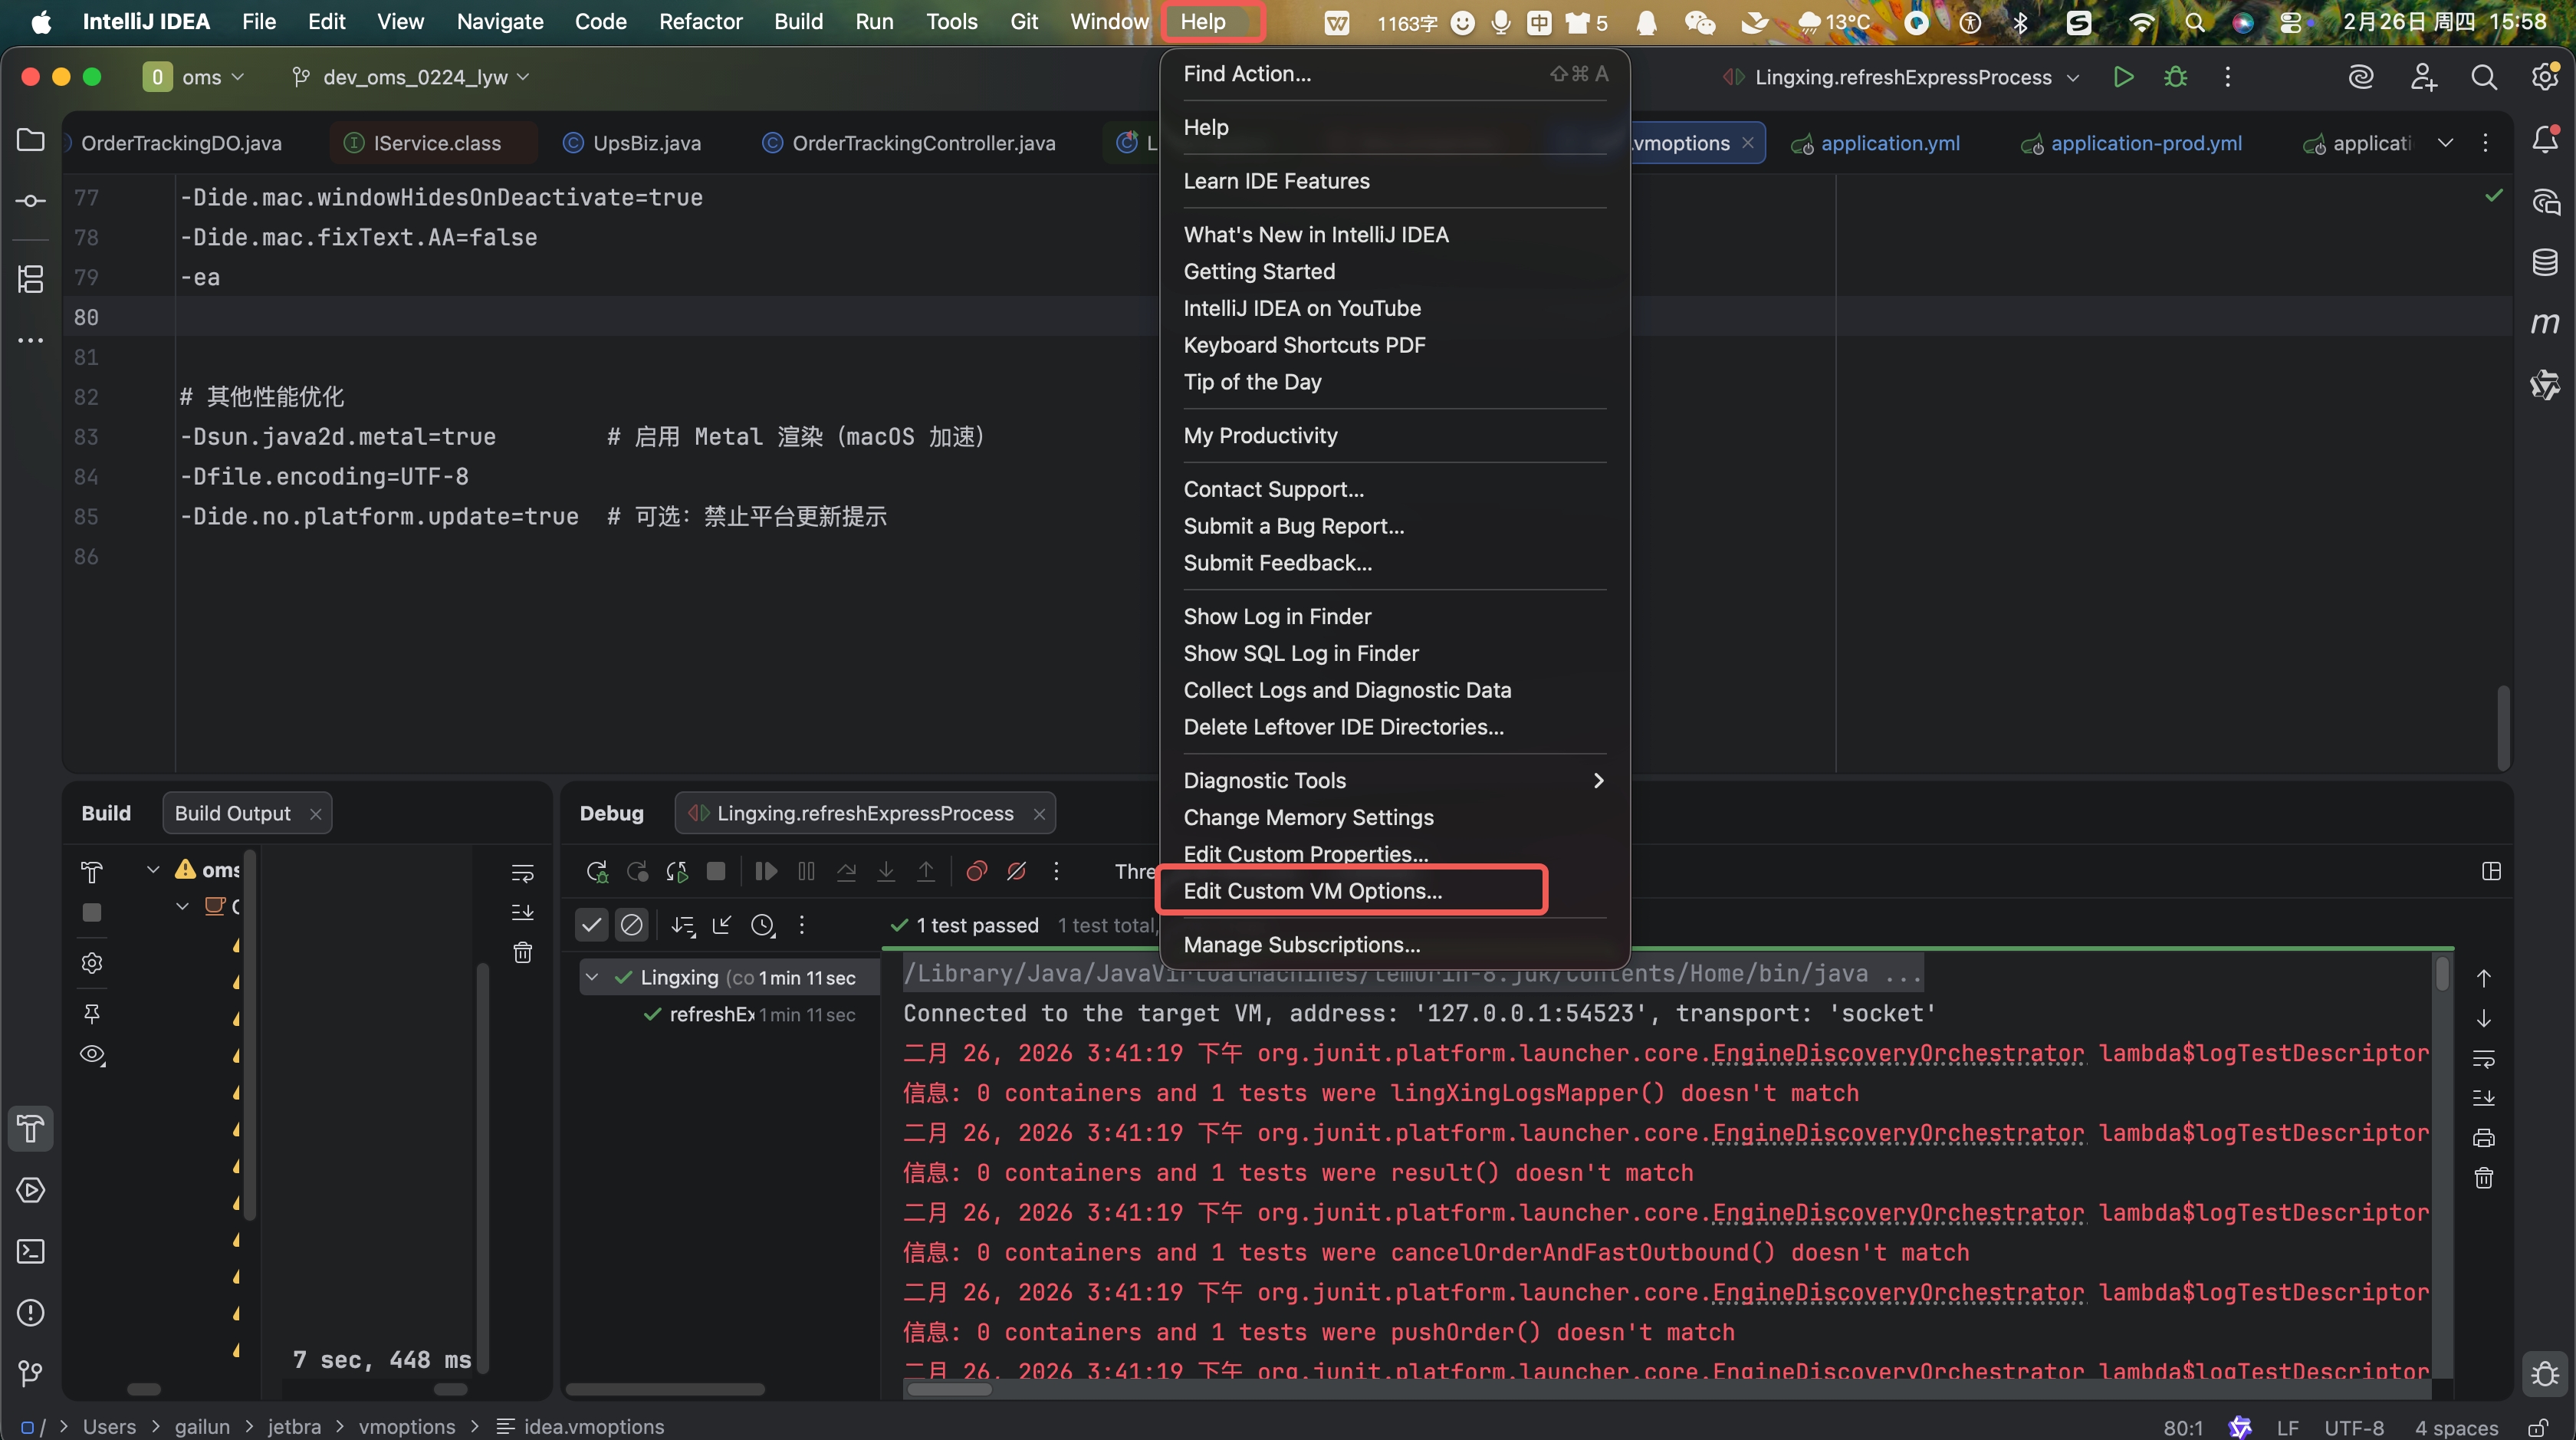Toggle soft-wrap in Build Output

tap(522, 873)
